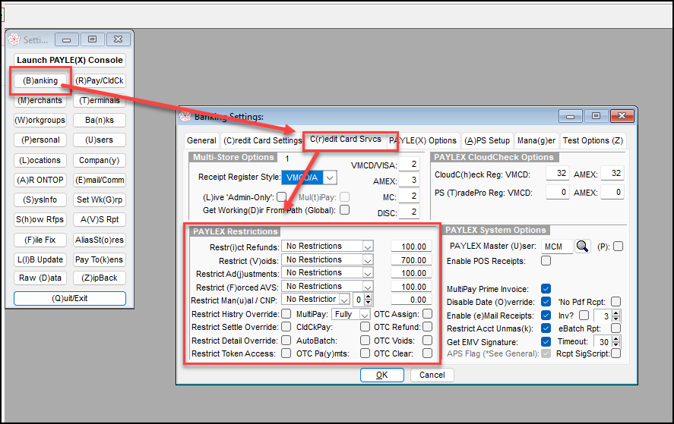Click the Manual/CNP count spinner
674x424 pixels.
coord(368,300)
